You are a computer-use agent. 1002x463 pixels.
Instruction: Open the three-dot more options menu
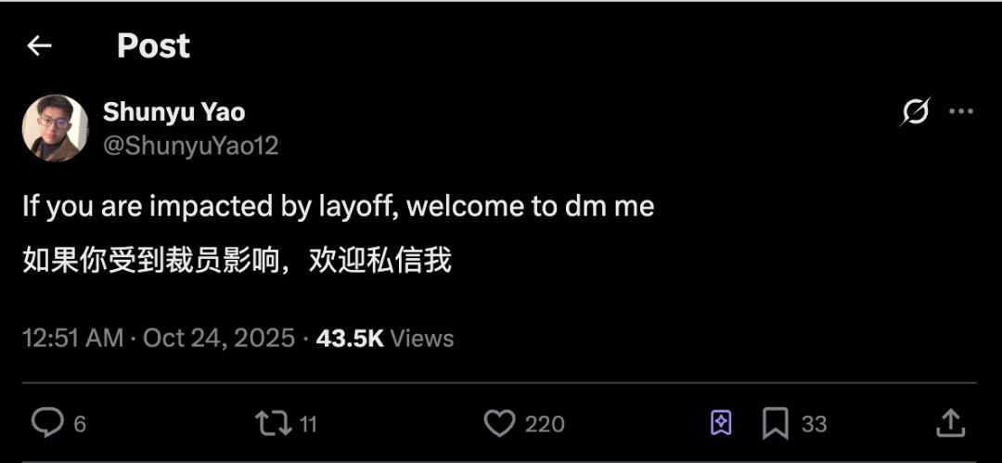point(961,111)
